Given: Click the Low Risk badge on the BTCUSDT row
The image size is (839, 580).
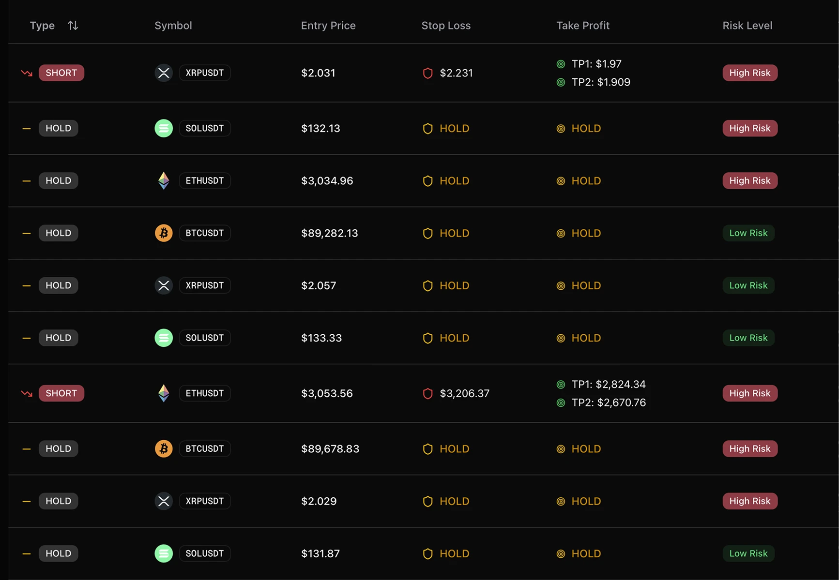Looking at the screenshot, I should pyautogui.click(x=748, y=233).
